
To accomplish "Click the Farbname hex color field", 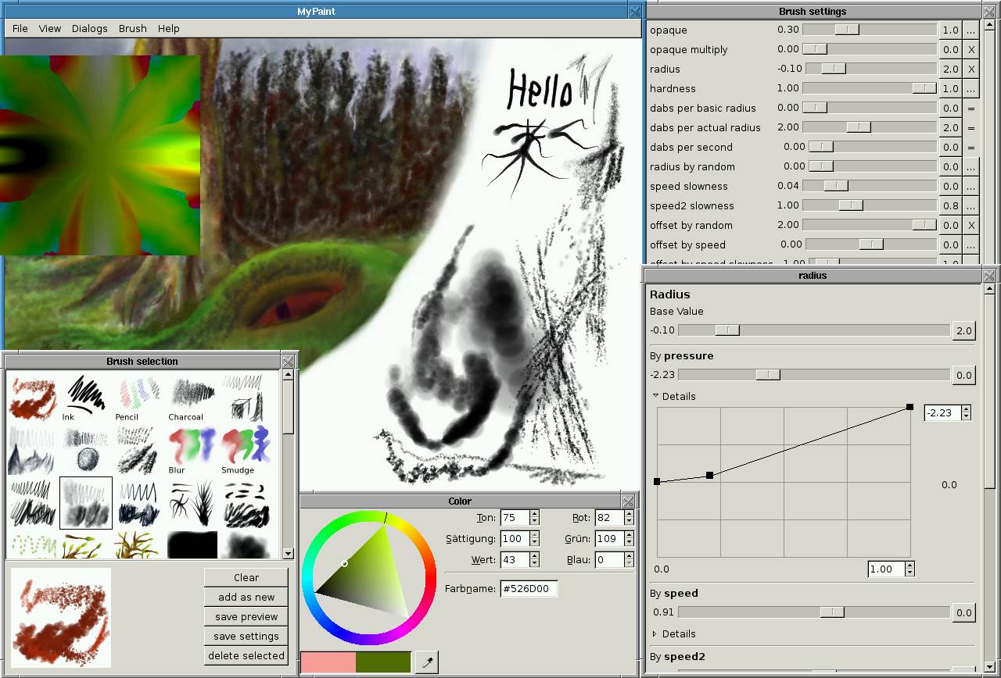I will 529,588.
